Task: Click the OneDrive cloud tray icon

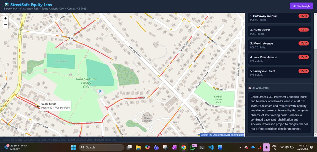Action: [x=253, y=147]
